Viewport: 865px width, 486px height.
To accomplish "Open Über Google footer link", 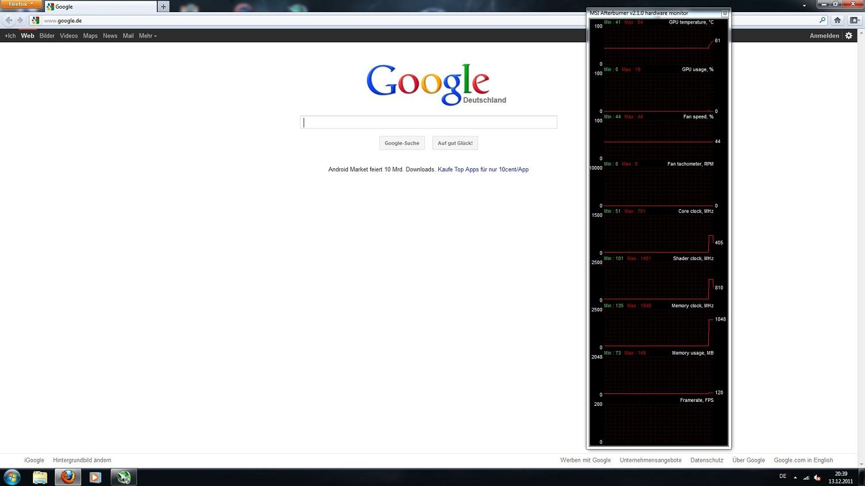I will (x=749, y=460).
